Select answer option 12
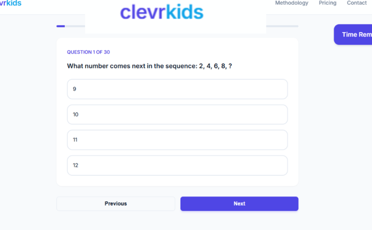The height and width of the screenshot is (230, 372). pyautogui.click(x=177, y=165)
